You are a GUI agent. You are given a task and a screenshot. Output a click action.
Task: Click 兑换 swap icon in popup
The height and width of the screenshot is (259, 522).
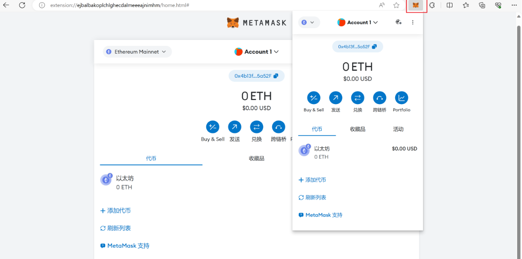tap(358, 98)
